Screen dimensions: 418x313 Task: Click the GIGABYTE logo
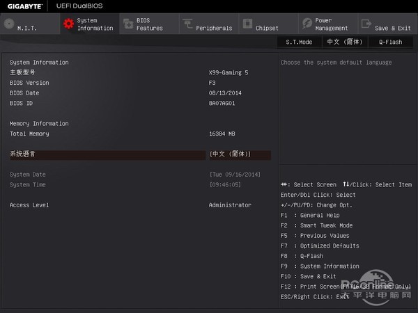click(x=25, y=6)
